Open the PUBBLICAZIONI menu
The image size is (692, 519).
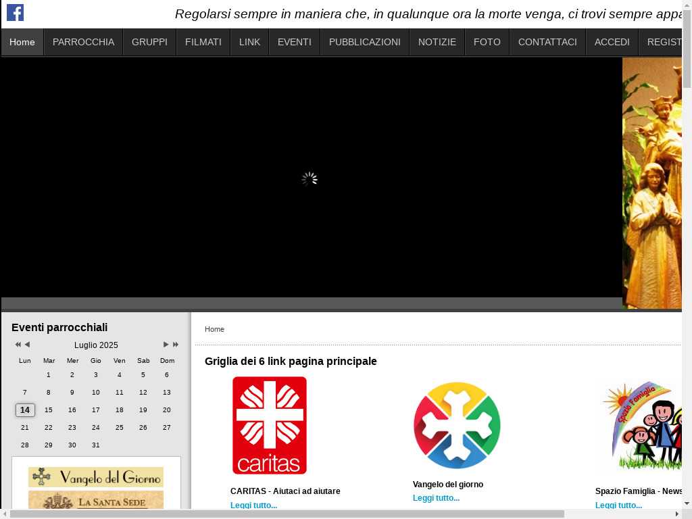365,42
